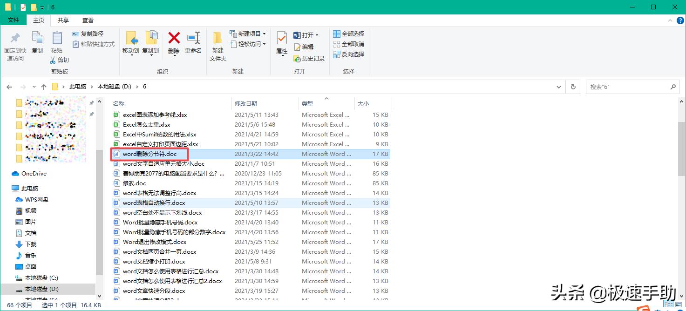Click 本地磁盘 (D:) in address breadcrumb
This screenshot has height=311, width=686.
tap(114, 87)
